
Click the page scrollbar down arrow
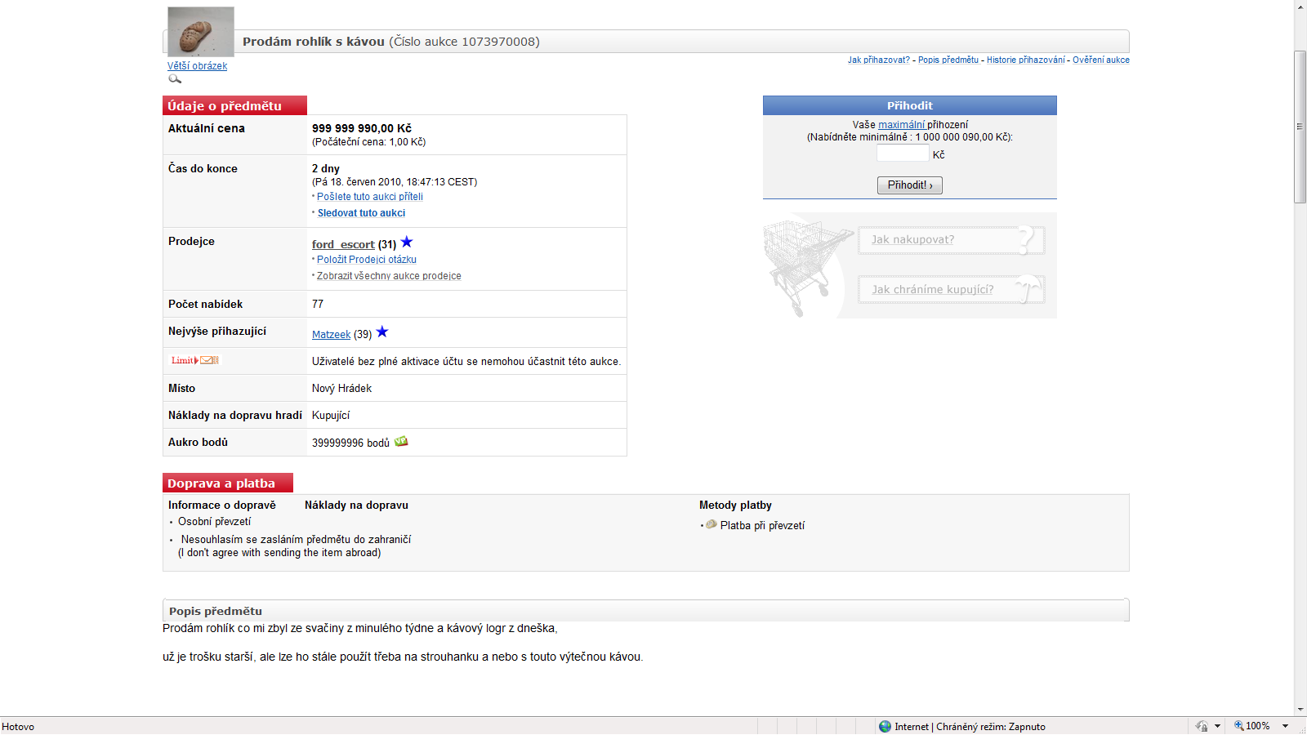pos(1300,710)
